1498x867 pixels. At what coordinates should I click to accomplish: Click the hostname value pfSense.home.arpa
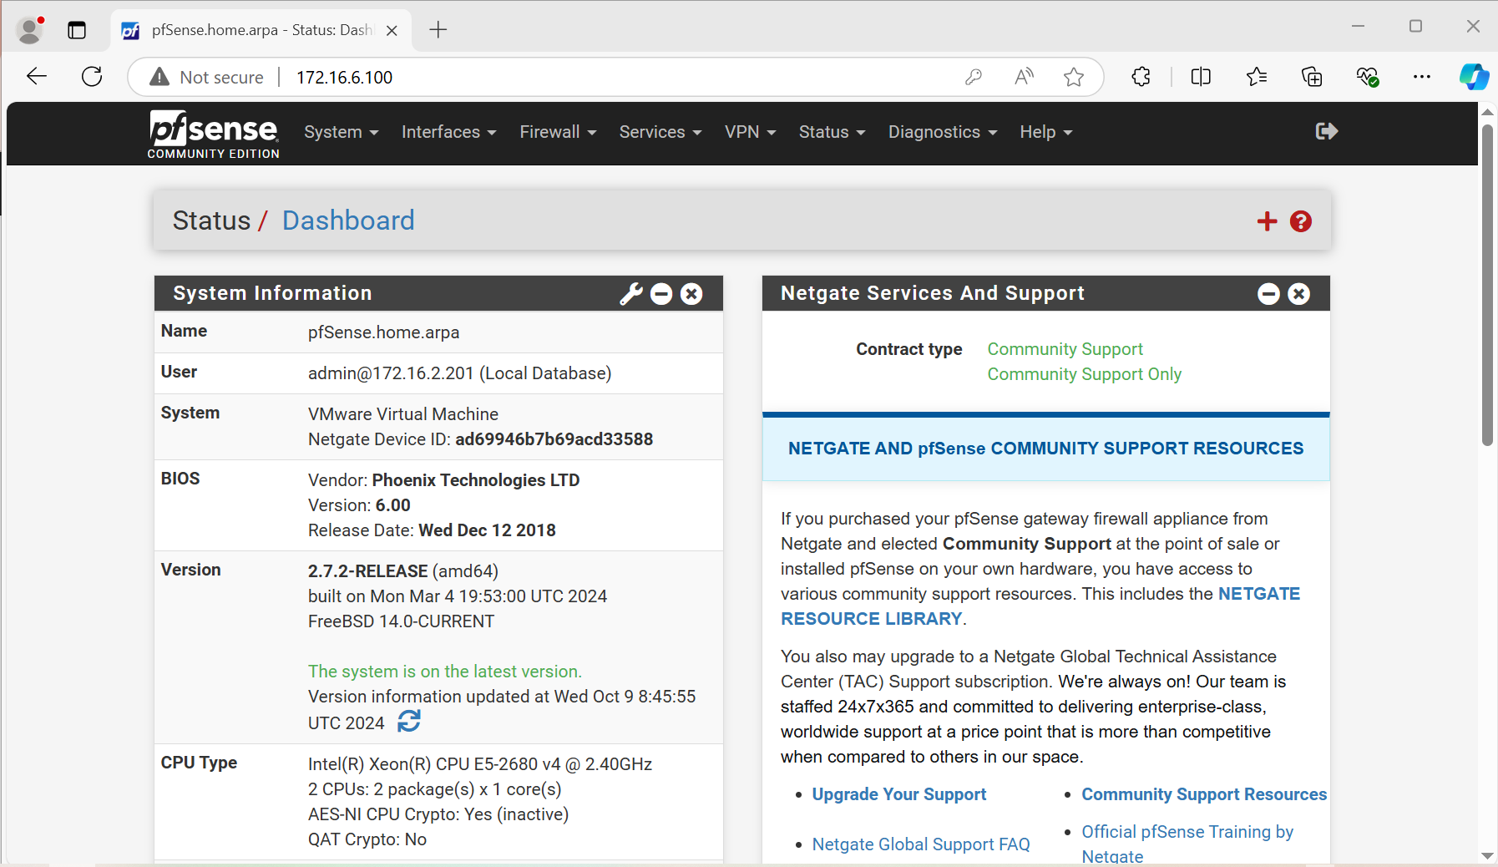pos(383,332)
